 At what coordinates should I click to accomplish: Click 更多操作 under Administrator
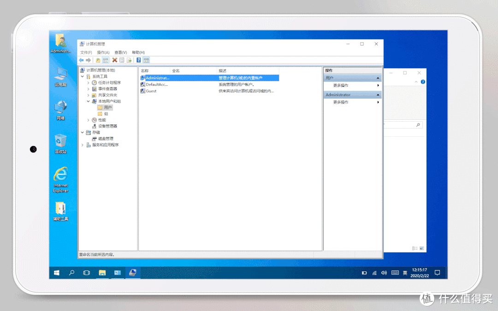pos(341,102)
